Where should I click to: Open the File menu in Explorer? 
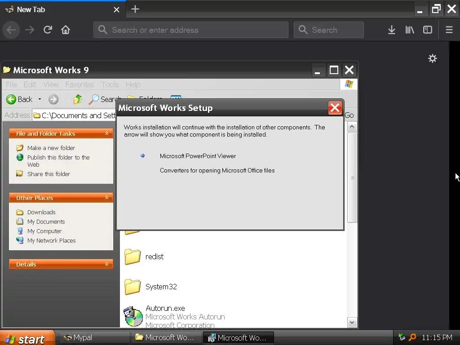pos(11,84)
